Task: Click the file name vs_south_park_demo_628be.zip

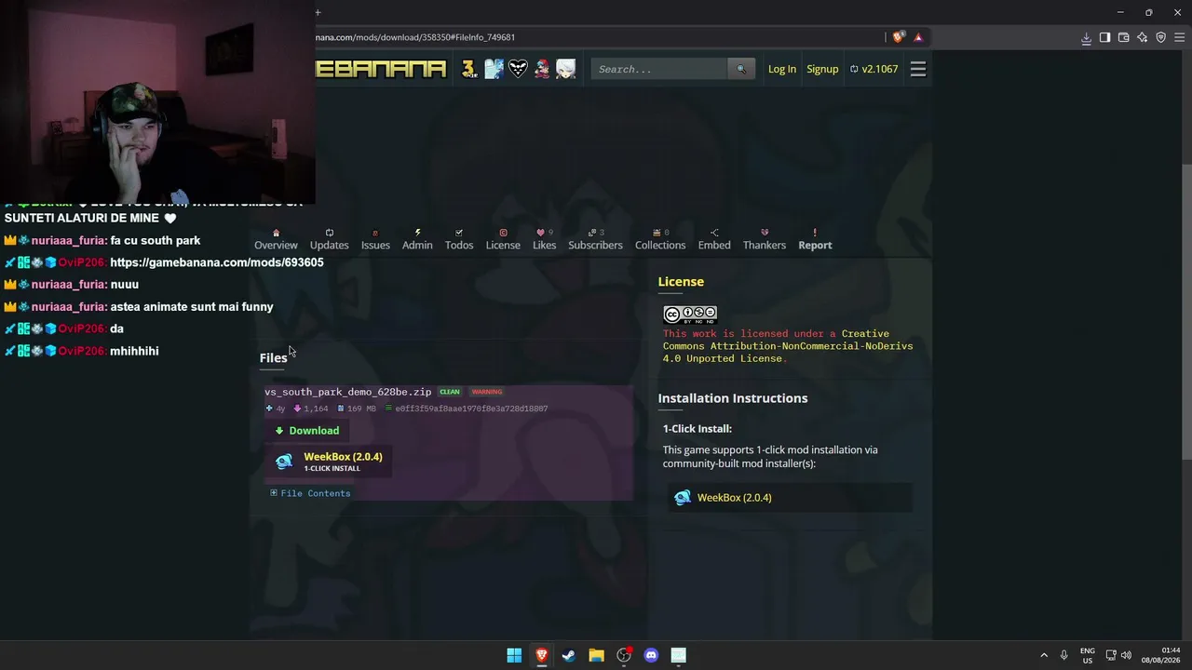Action: point(348,392)
